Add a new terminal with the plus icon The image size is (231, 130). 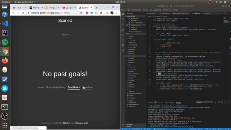215,102
